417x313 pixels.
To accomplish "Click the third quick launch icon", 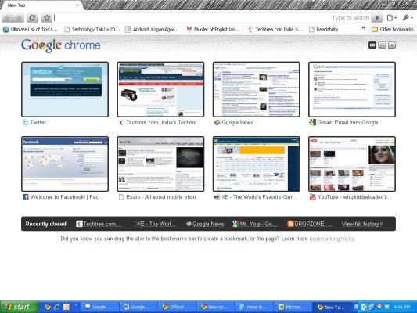I will point(67,307).
